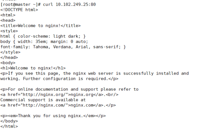
Task: Click the 'Further configuration is required' line
Action: (59, 79)
